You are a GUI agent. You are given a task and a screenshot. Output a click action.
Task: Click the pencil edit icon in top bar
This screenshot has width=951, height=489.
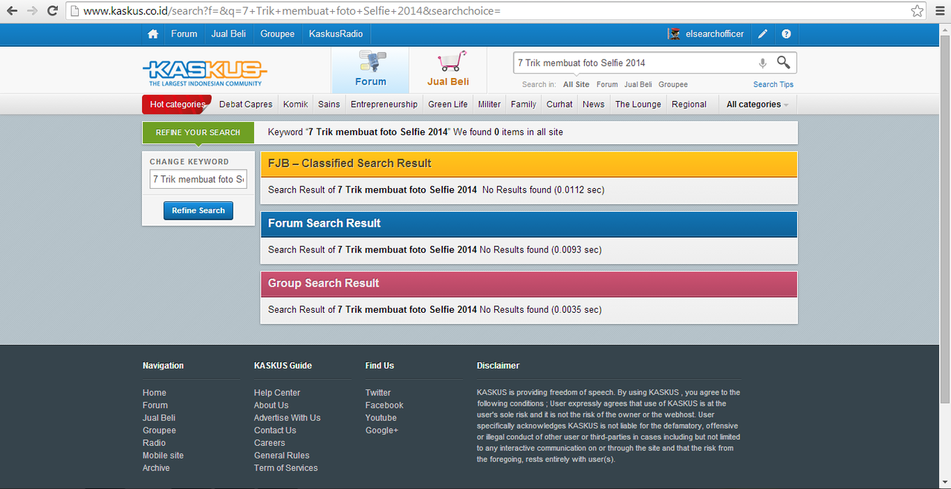point(763,34)
